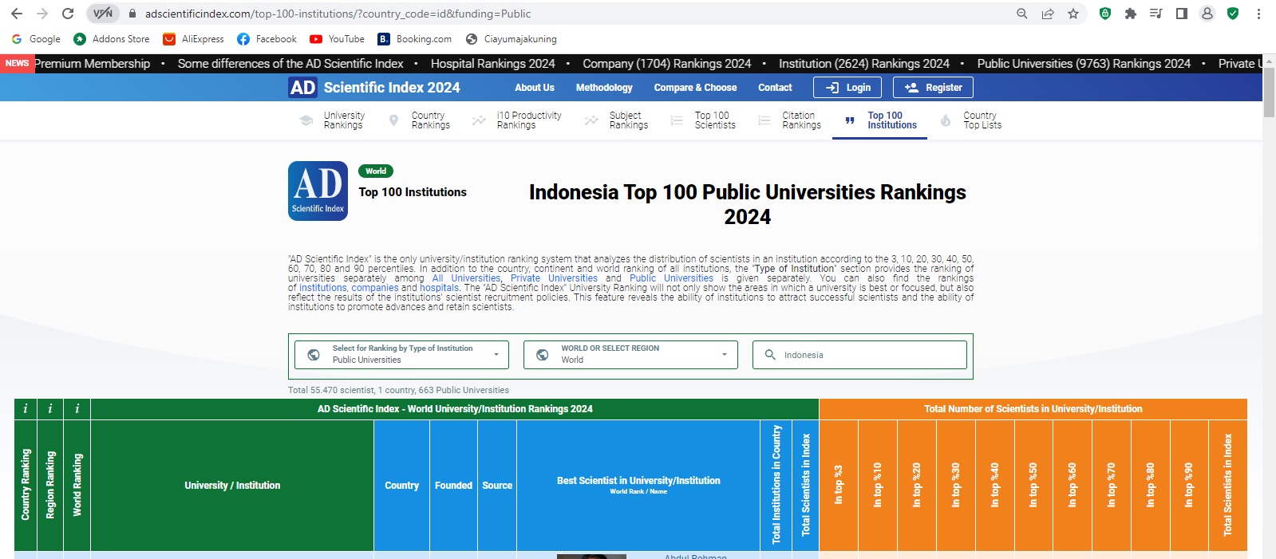1276x559 pixels.
Task: Click the Country Ranking column header
Action: (26, 485)
